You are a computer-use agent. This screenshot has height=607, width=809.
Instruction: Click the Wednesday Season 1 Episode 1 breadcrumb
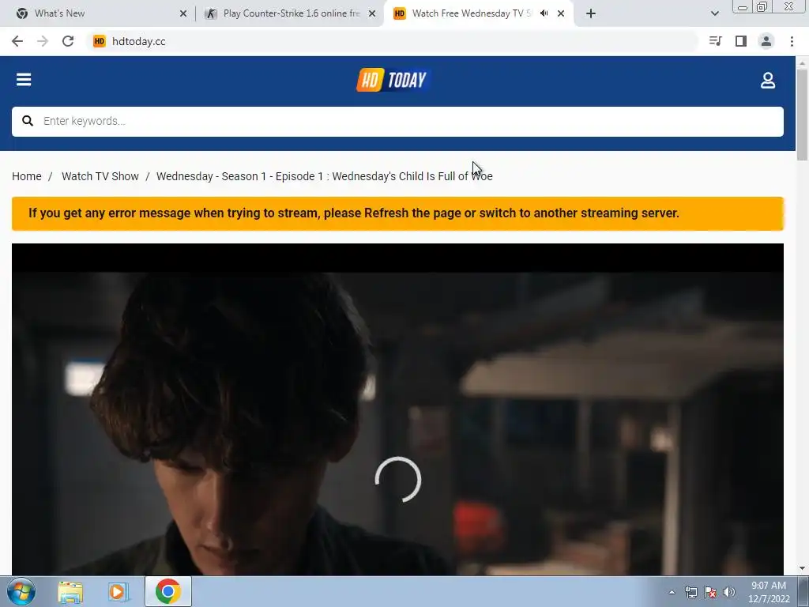tap(325, 176)
